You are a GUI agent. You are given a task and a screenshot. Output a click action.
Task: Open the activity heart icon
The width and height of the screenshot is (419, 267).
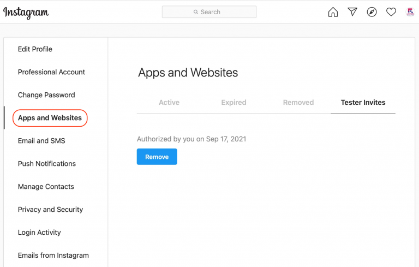tap(391, 12)
